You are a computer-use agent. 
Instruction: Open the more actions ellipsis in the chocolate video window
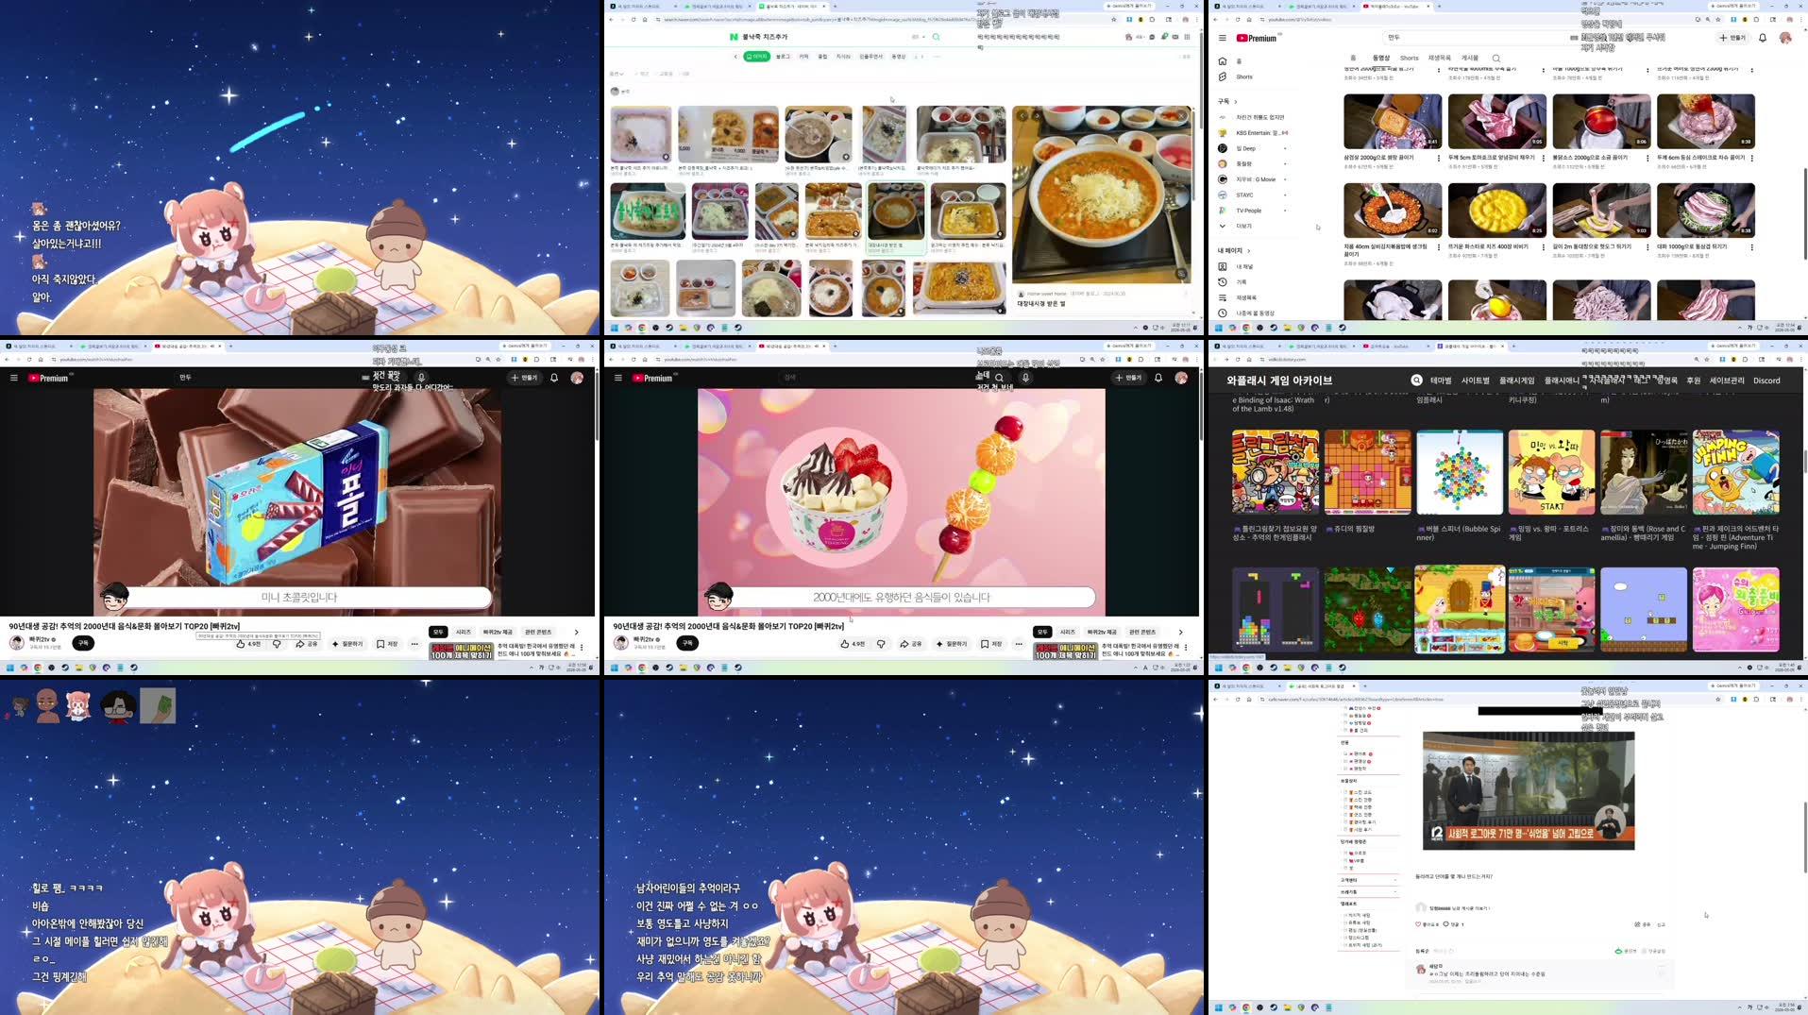click(x=414, y=644)
